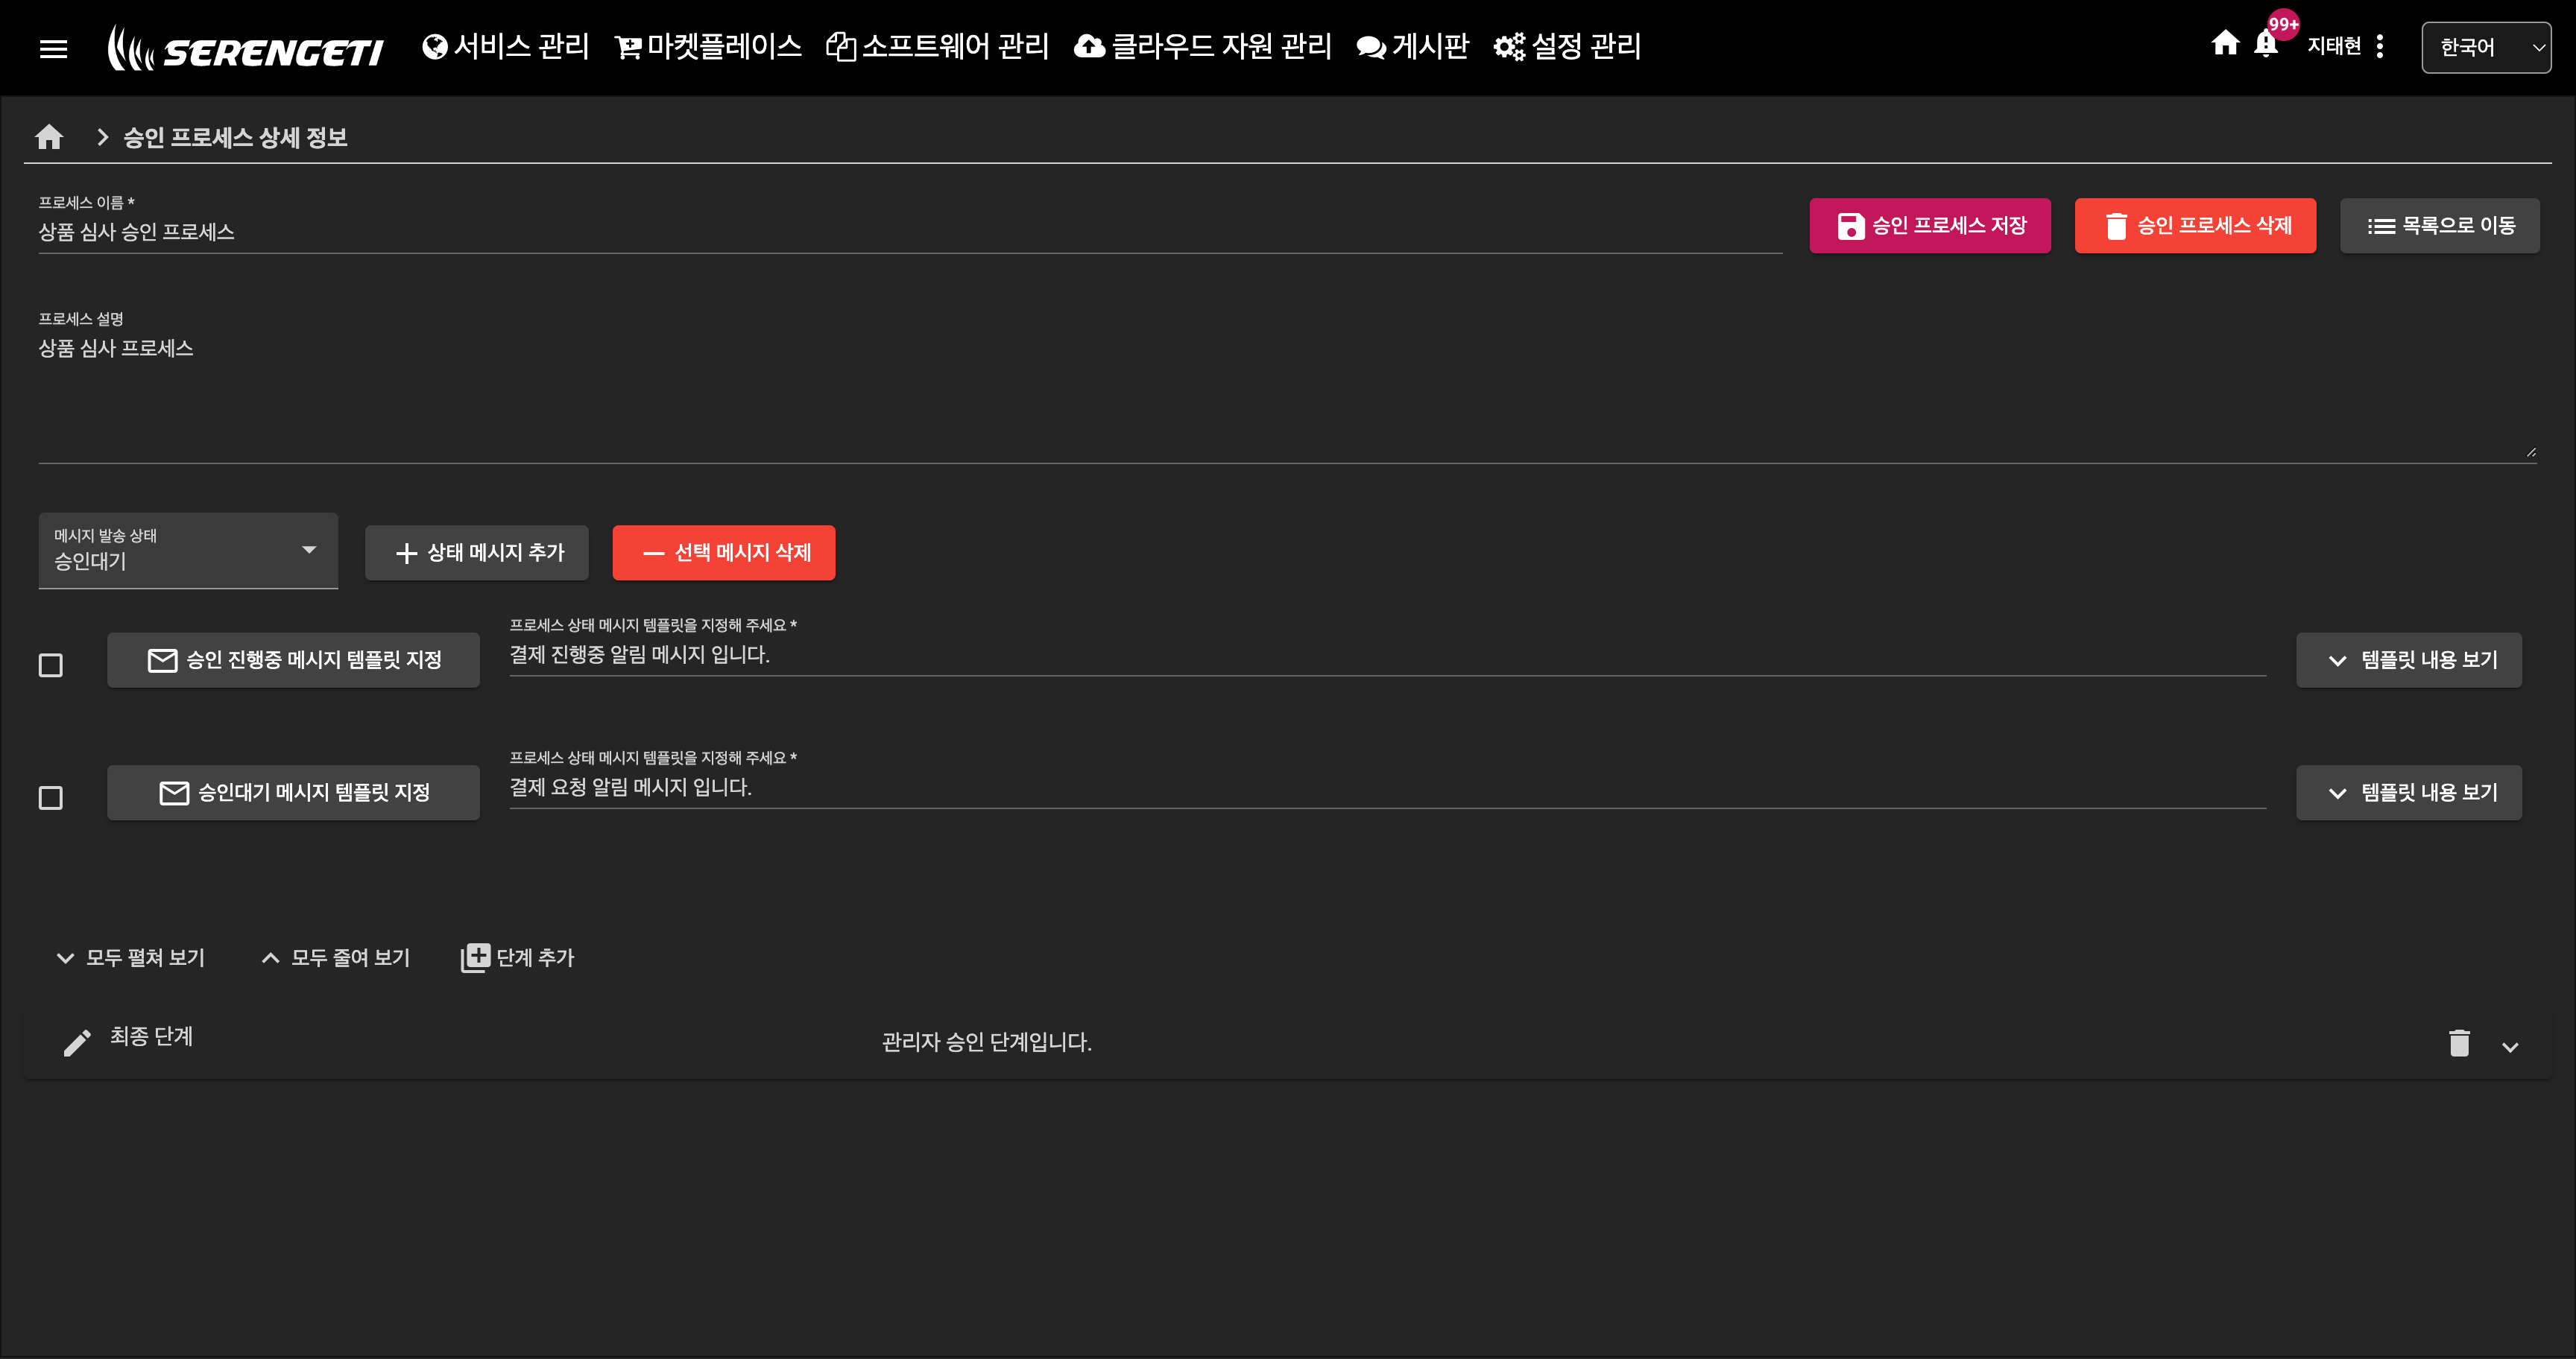The image size is (2576, 1359).
Task: Delete 최종 단계 with trash icon
Action: click(x=2459, y=1042)
